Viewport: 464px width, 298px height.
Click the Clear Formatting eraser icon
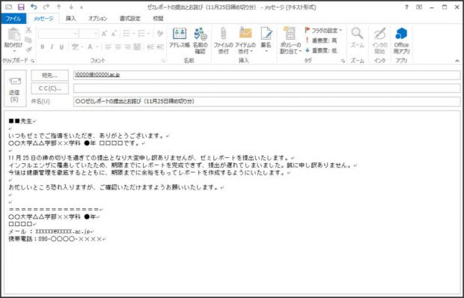tap(160, 34)
